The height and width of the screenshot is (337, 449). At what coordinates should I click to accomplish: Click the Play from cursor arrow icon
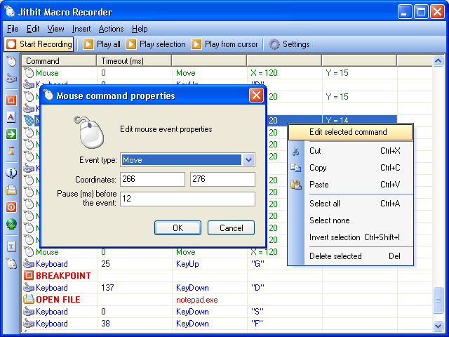(196, 44)
